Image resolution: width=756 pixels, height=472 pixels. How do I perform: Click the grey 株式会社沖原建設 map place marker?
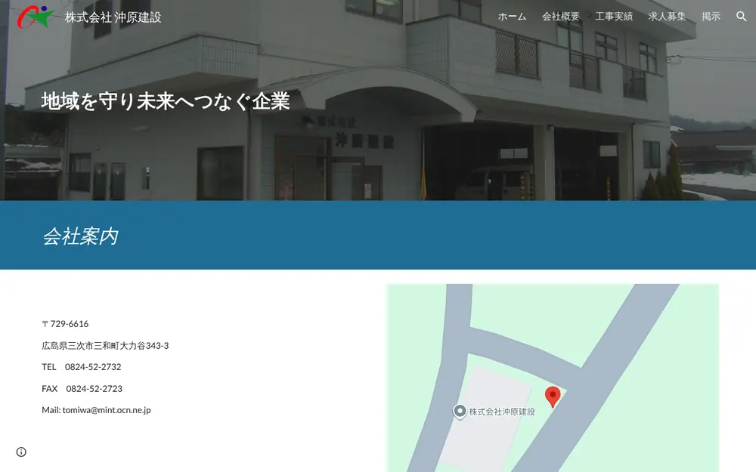tap(460, 411)
